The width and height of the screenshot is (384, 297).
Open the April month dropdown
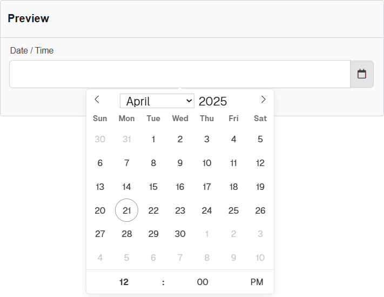coord(157,101)
